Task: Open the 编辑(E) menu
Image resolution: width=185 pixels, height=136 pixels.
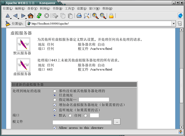Action: [20, 9]
